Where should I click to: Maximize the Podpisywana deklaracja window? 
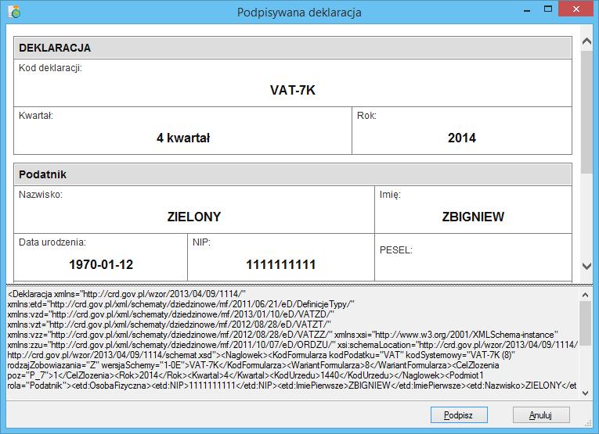[x=548, y=9]
